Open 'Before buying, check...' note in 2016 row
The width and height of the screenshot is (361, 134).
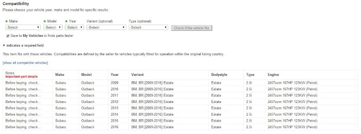23,127
